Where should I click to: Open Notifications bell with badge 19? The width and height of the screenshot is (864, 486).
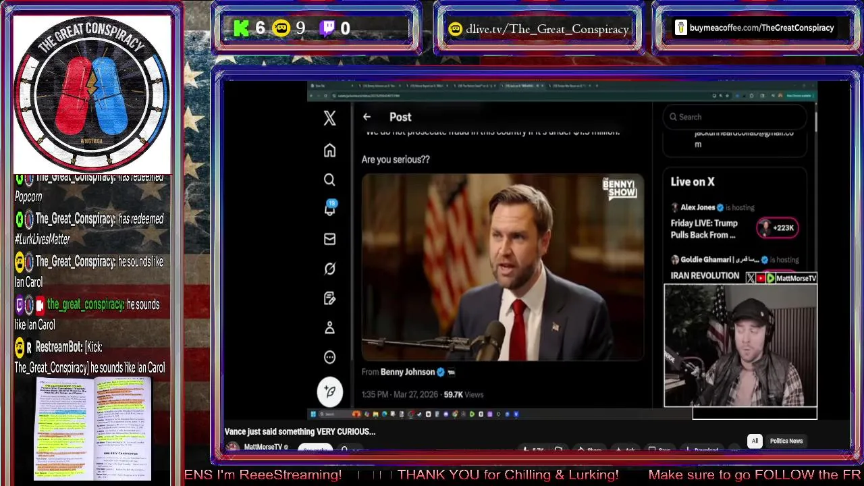point(330,209)
